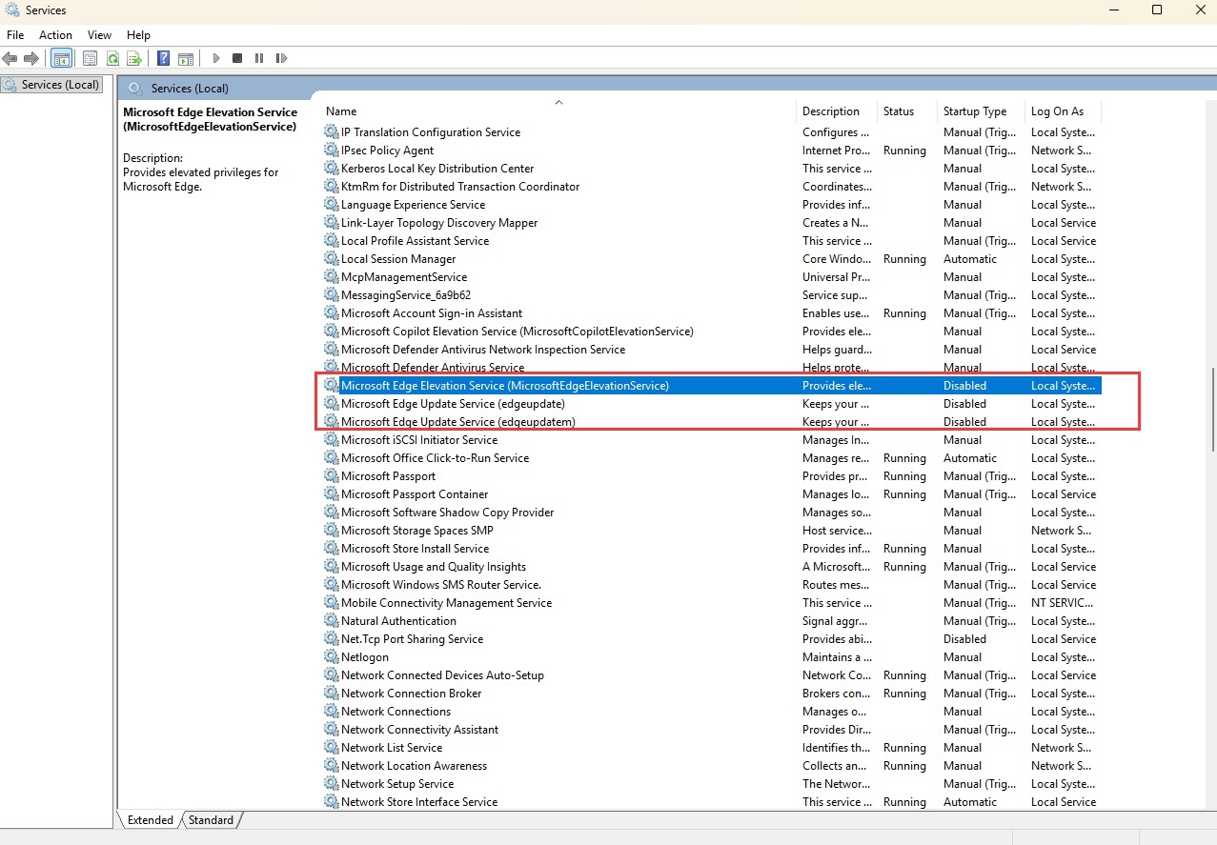Viewport: 1217px width, 845px height.
Task: Switch to the Extended tab
Action: coord(151,820)
